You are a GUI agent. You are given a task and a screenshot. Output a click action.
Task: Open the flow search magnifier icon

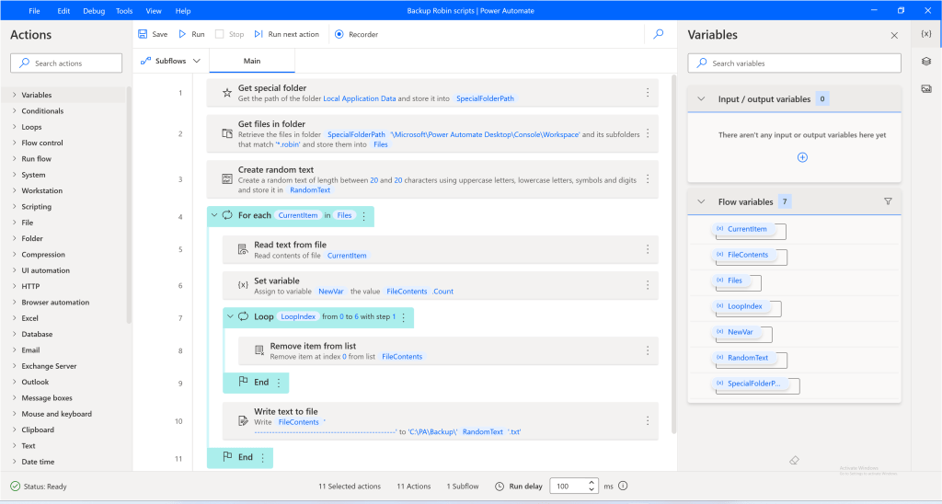[x=659, y=34]
